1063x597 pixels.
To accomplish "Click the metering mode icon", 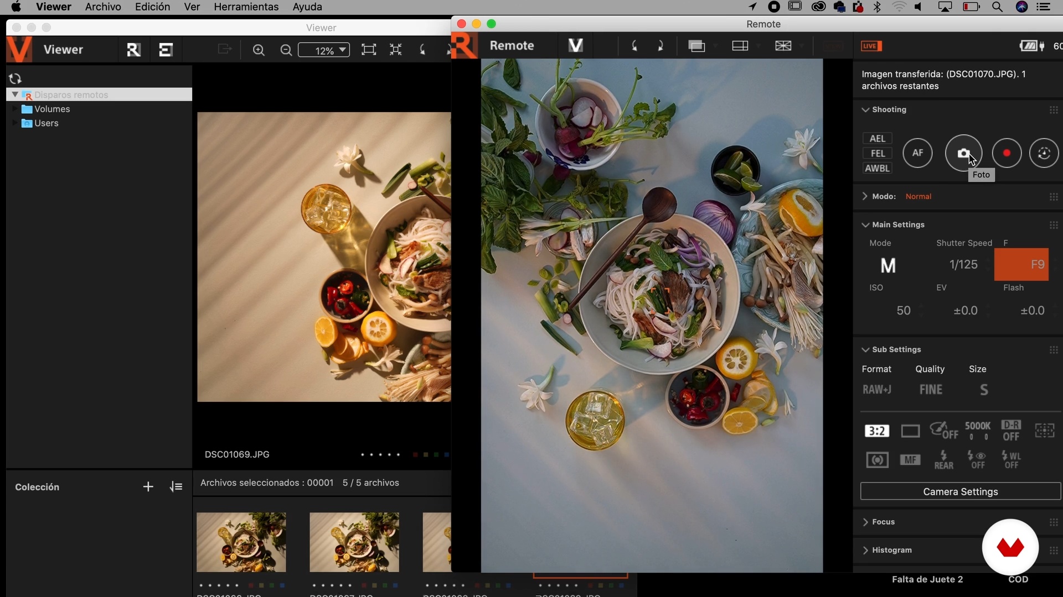I will pyautogui.click(x=877, y=460).
